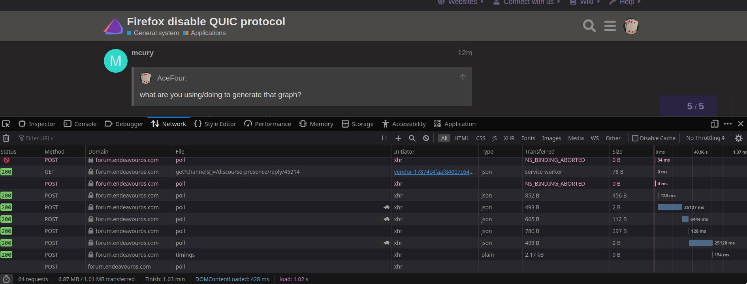
Task: Open the user avatar menu in header
Action: point(631,26)
